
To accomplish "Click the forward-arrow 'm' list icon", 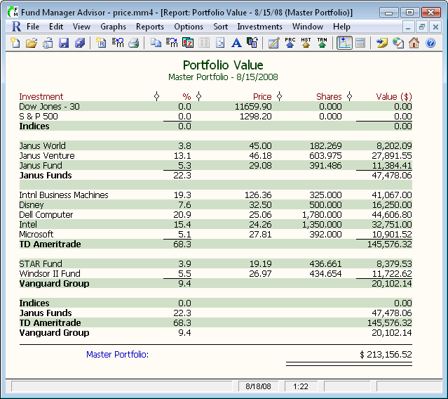I will [172, 43].
